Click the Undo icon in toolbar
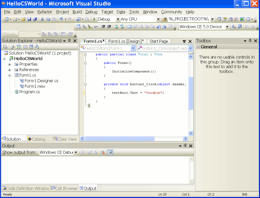 [x=61, y=19]
